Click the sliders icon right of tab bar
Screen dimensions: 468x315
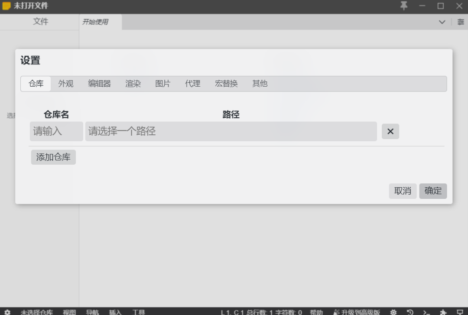[x=461, y=22]
